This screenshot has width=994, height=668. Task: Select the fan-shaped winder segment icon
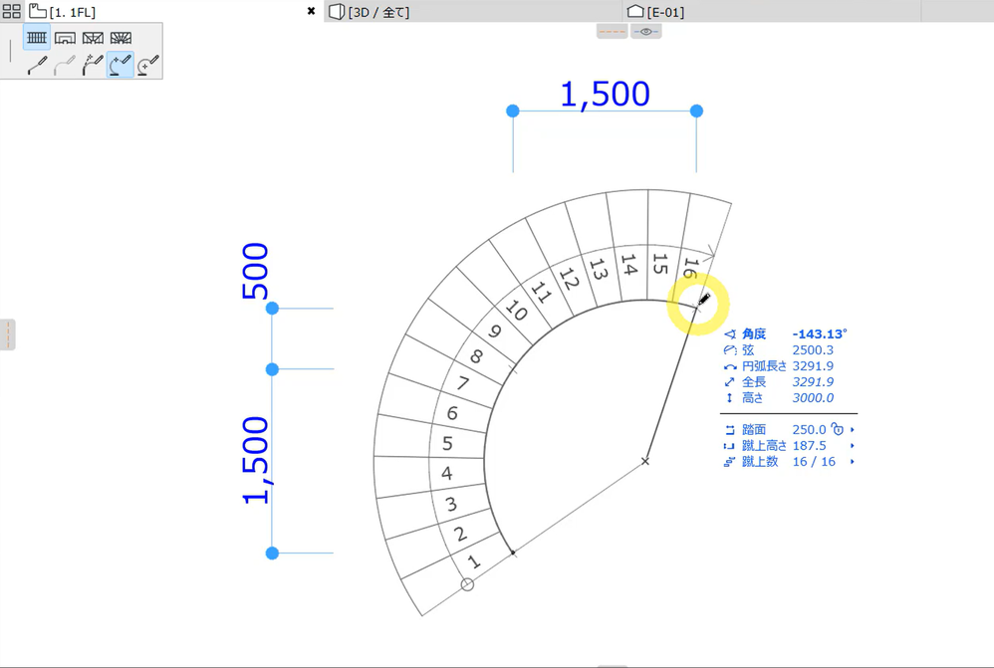point(121,38)
